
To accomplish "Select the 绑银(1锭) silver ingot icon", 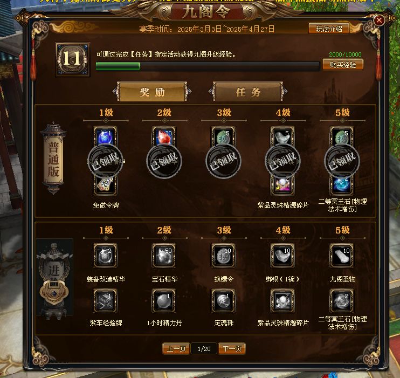I will coord(282,256).
